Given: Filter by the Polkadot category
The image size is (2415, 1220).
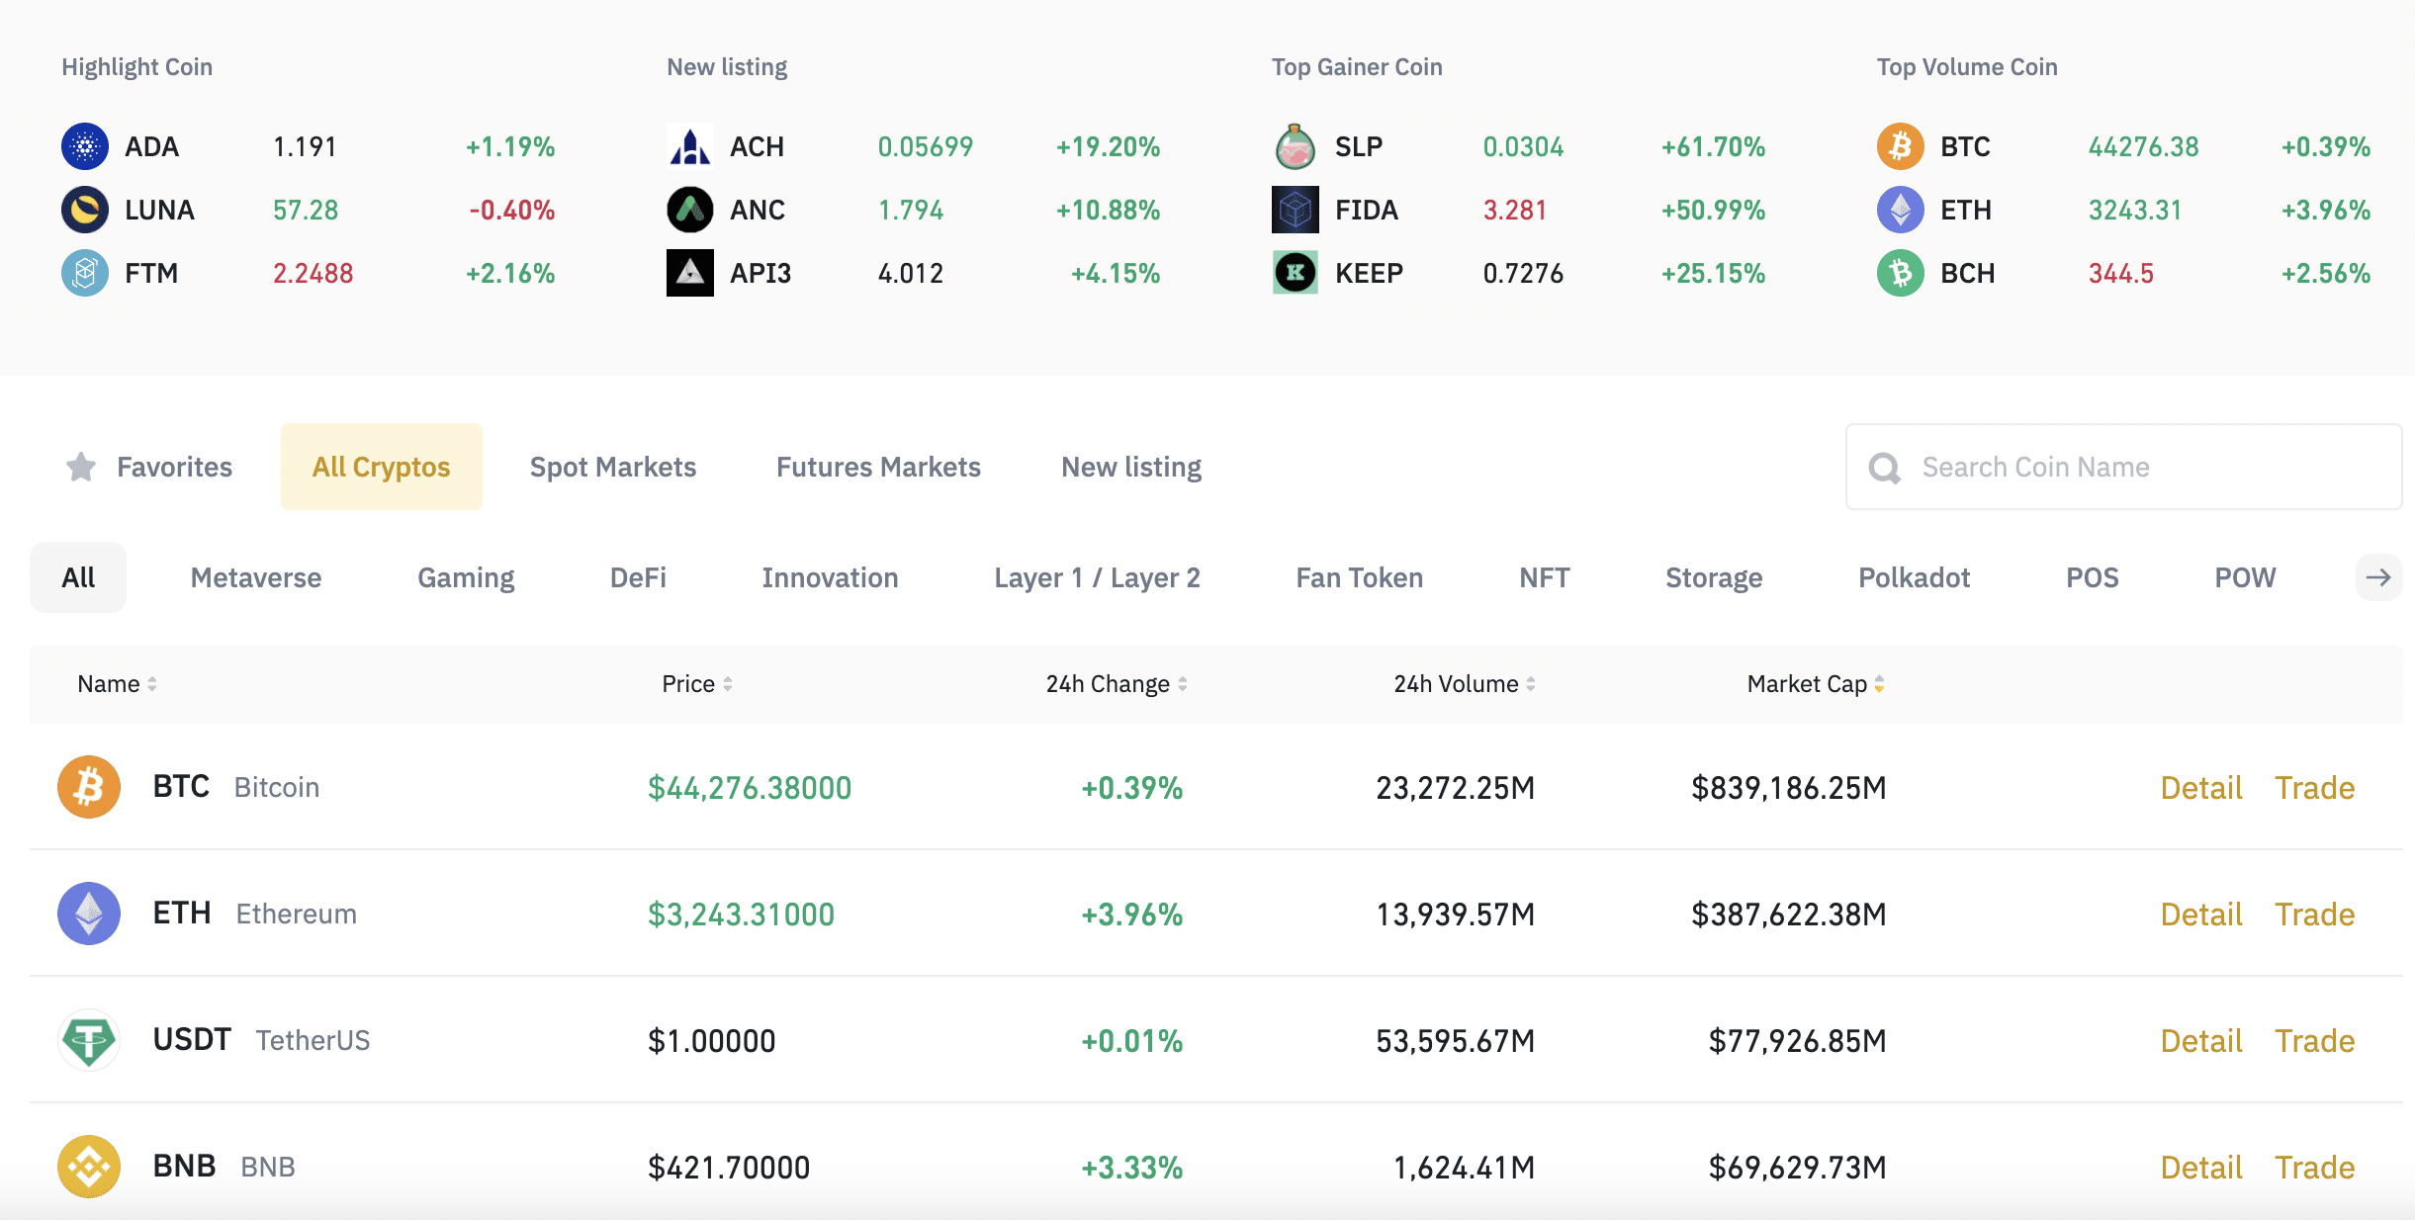Looking at the screenshot, I should coord(1914,577).
